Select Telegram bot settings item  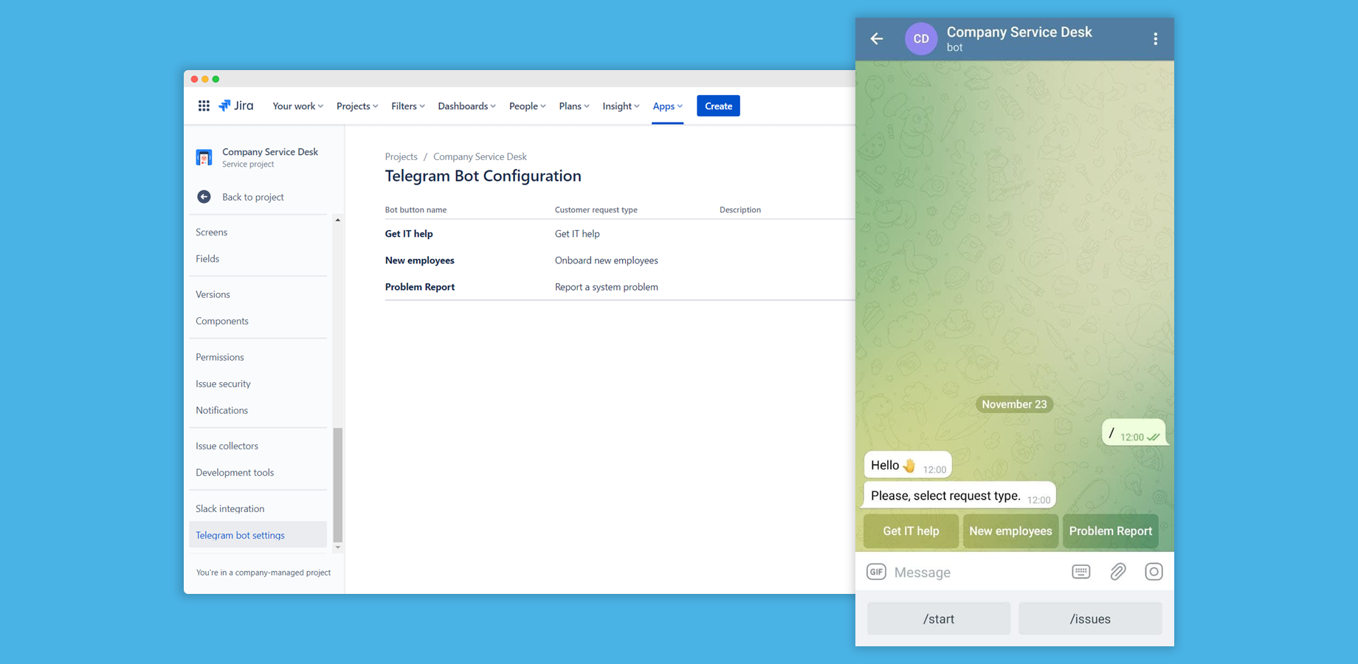[258, 535]
